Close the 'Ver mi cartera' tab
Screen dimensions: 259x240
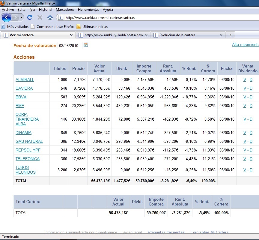[71, 35]
